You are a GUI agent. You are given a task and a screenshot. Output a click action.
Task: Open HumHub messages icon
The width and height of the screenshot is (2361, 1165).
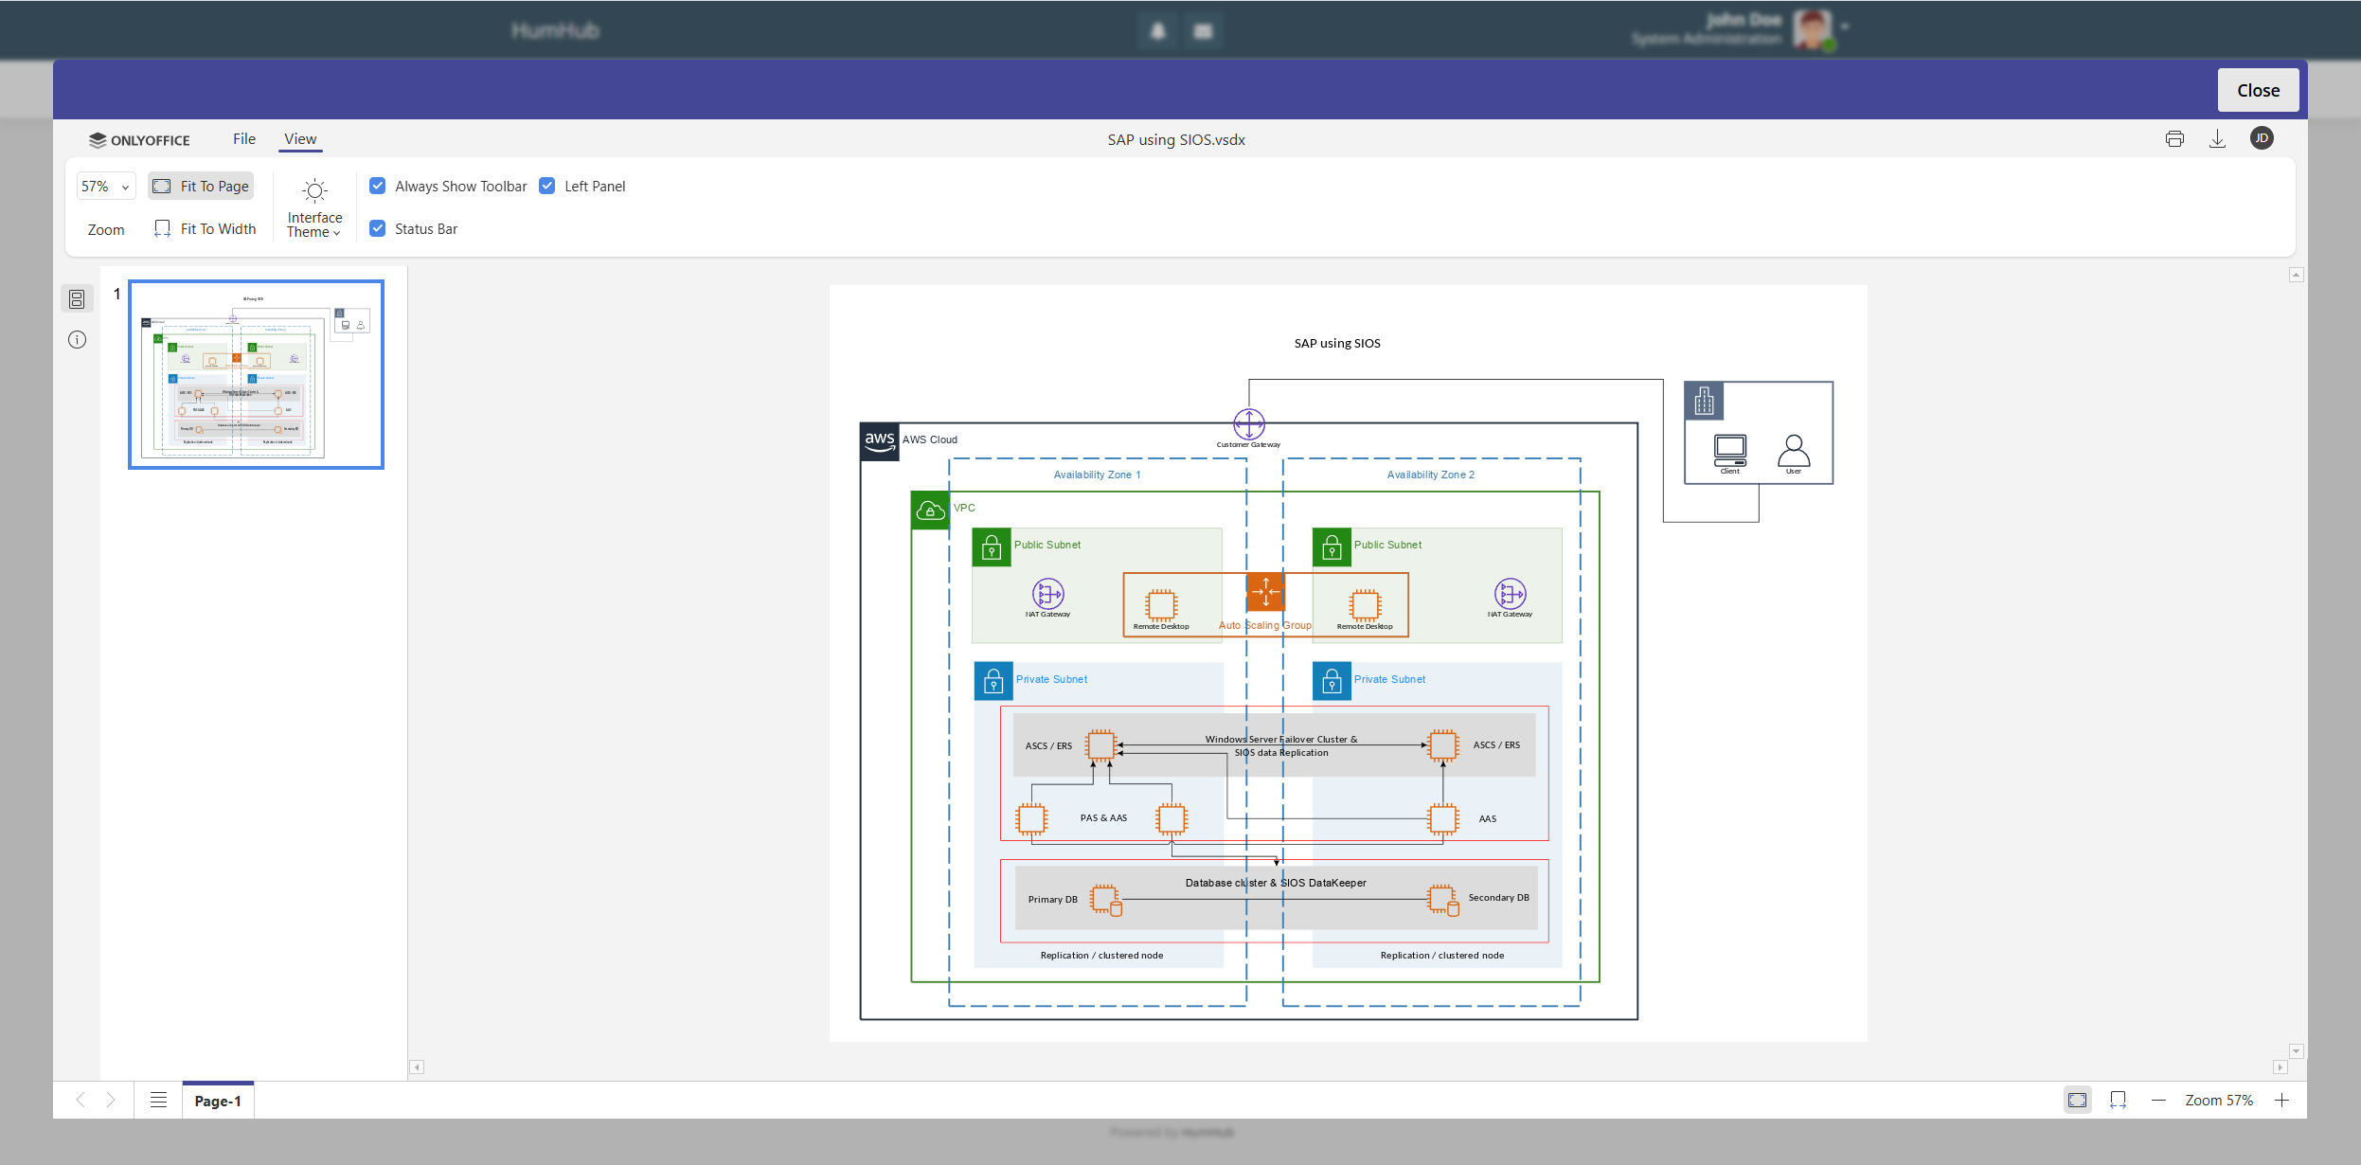(x=1203, y=29)
